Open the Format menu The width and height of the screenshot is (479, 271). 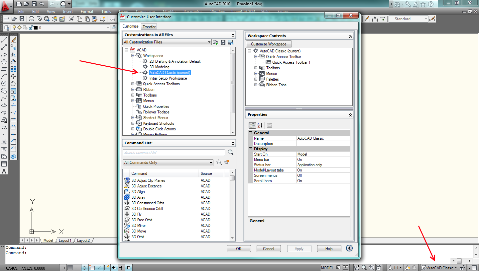[x=87, y=11]
